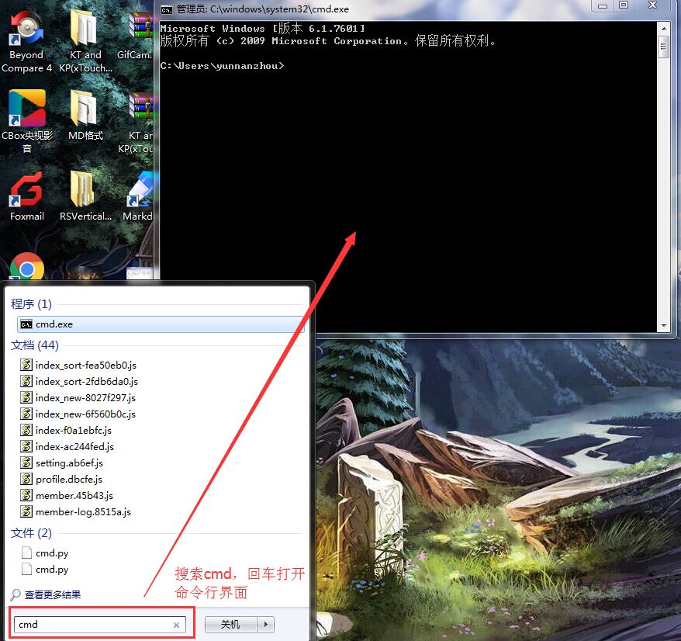Viewport: 681px width, 641px height.
Task: Click 查看更多结果 to see more results
Action: [x=46, y=594]
